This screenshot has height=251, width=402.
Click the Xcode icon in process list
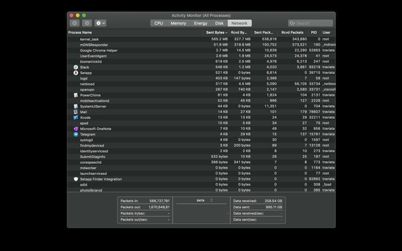tap(75, 118)
